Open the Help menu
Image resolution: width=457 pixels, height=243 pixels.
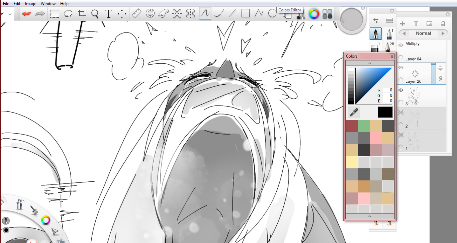[x=64, y=4]
